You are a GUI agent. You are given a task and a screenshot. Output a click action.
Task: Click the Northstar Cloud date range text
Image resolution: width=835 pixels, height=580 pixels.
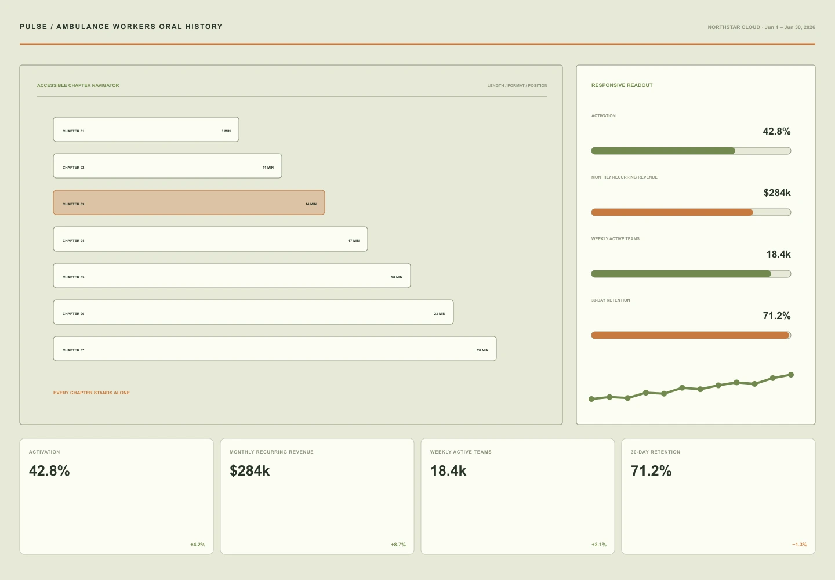(x=761, y=27)
